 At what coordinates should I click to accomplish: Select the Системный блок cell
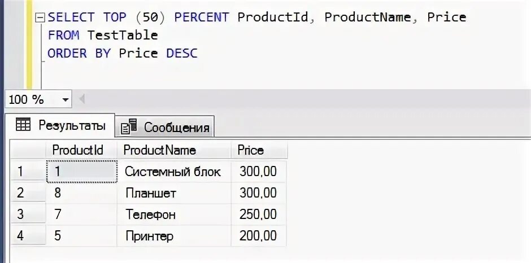(x=173, y=171)
